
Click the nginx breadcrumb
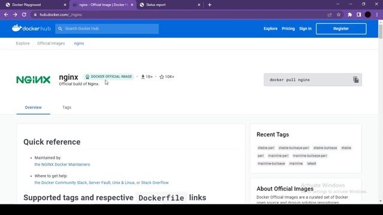[x=79, y=44]
